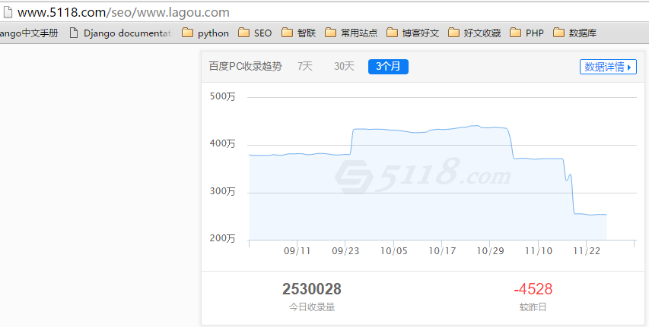This screenshot has width=649, height=327.
Task: Open the python bookmarks folder
Action: [x=205, y=33]
